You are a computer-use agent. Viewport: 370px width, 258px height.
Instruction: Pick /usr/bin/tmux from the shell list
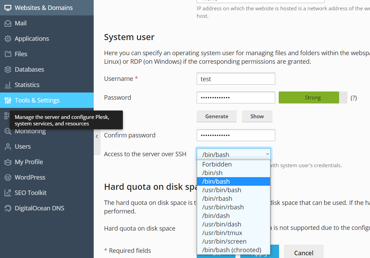[x=222, y=233]
